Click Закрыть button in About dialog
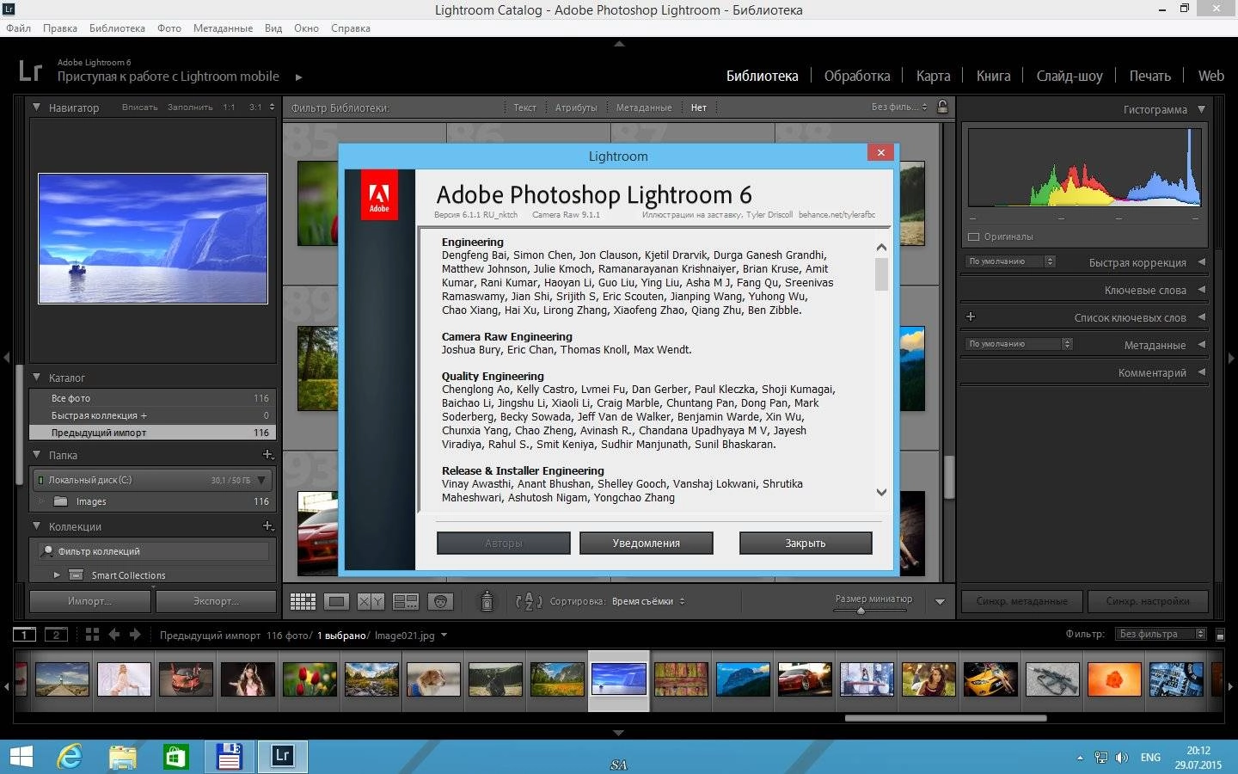 tap(806, 543)
